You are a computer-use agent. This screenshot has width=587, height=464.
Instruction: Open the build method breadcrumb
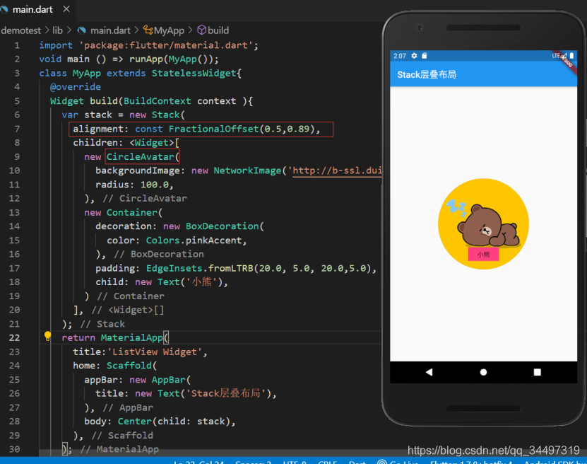pos(218,30)
